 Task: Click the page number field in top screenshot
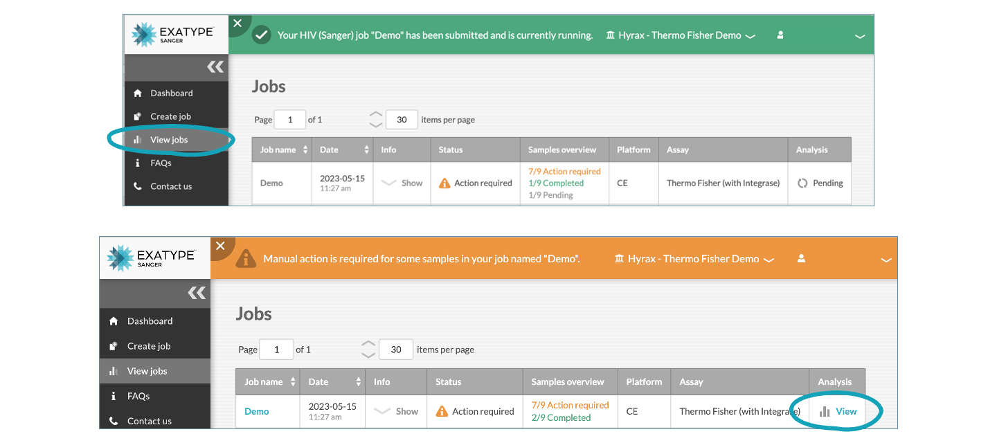(x=290, y=120)
